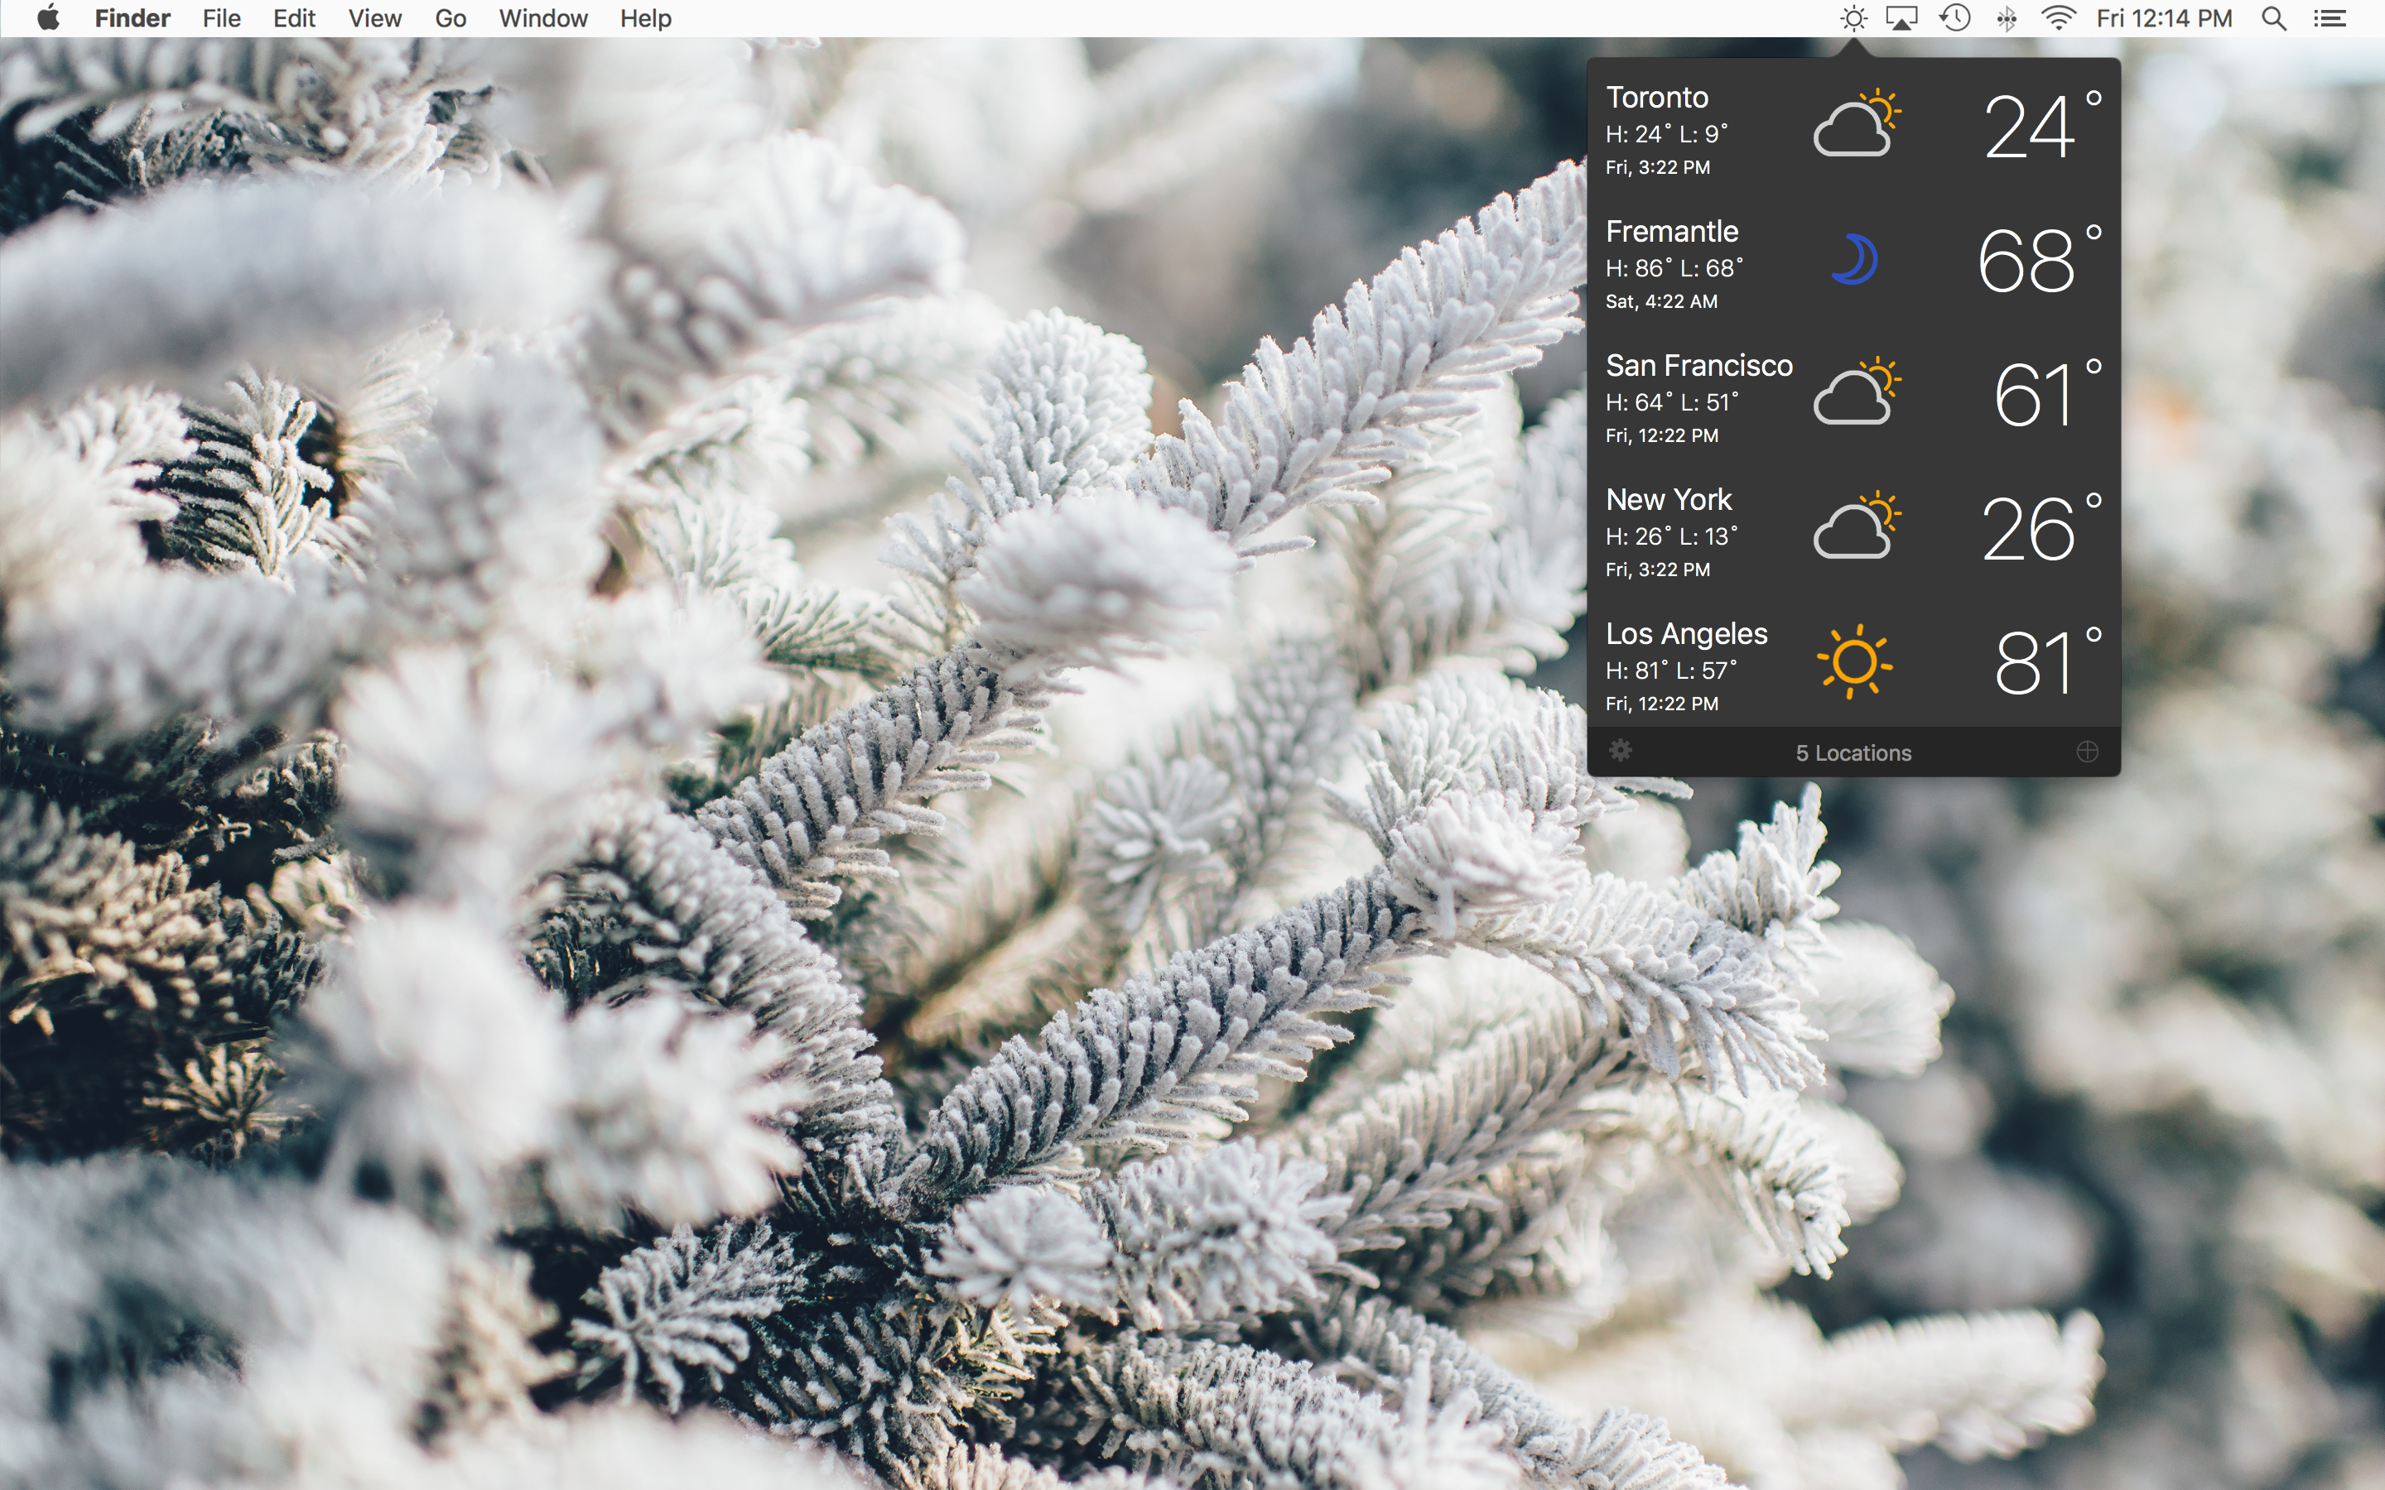The image size is (2385, 1490).
Task: Select the cloud icon next to San Francisco
Action: click(x=1857, y=394)
